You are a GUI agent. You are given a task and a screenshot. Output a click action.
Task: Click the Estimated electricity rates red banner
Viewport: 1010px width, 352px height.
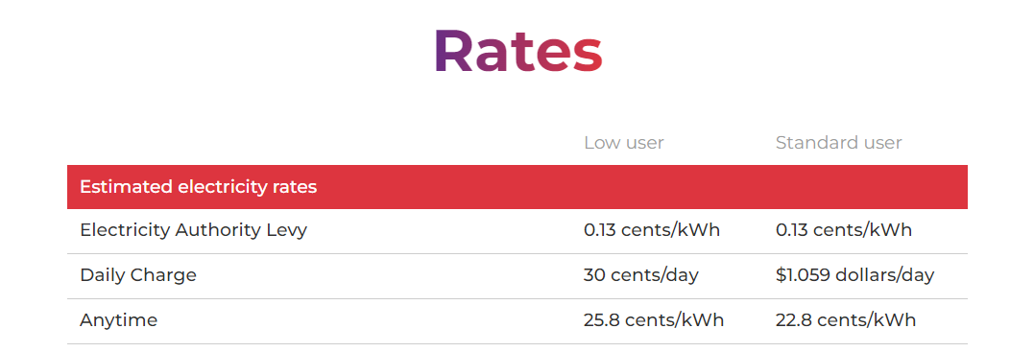click(517, 187)
